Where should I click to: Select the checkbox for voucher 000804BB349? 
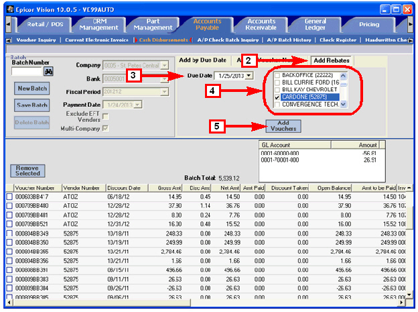[x=9, y=233]
